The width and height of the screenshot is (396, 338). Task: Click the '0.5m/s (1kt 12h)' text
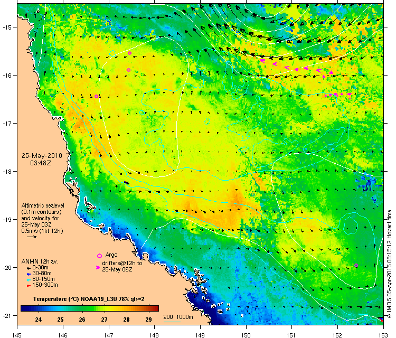pos(42,231)
